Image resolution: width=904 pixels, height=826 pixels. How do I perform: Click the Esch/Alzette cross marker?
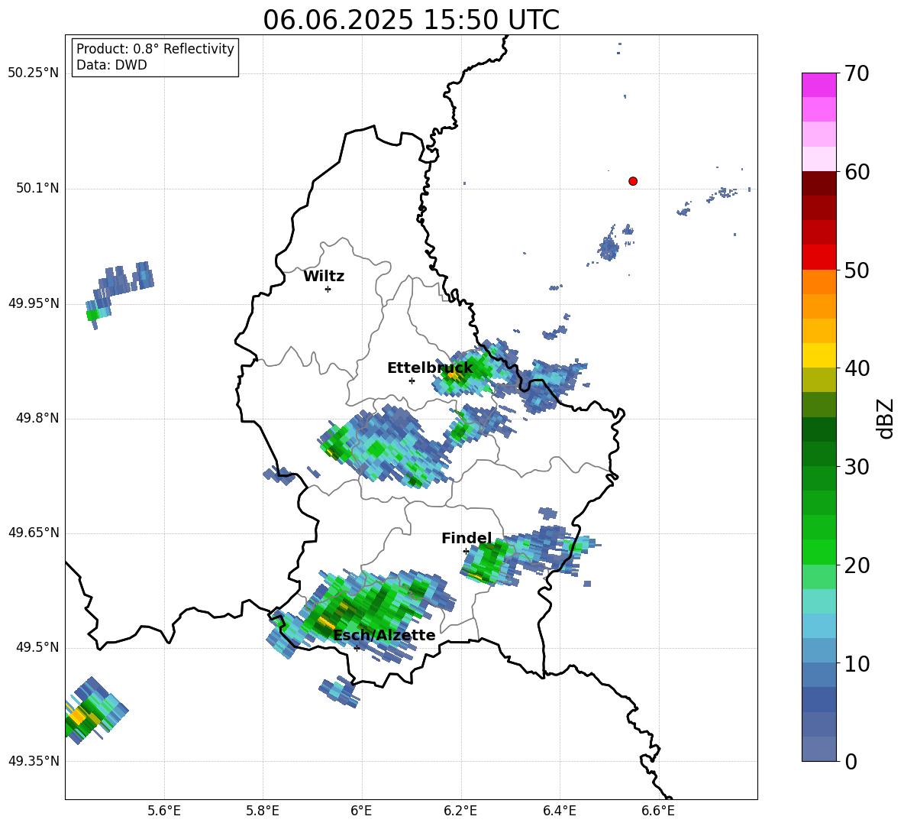357,648
